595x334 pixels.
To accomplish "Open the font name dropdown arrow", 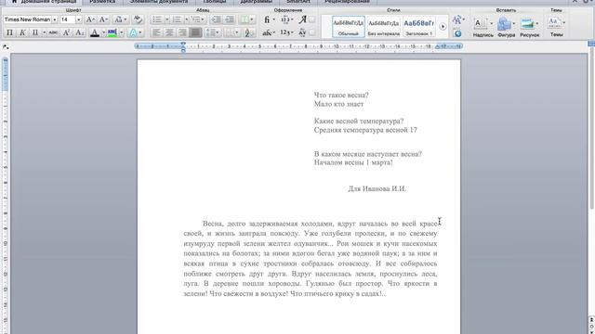I will click(x=55, y=19).
